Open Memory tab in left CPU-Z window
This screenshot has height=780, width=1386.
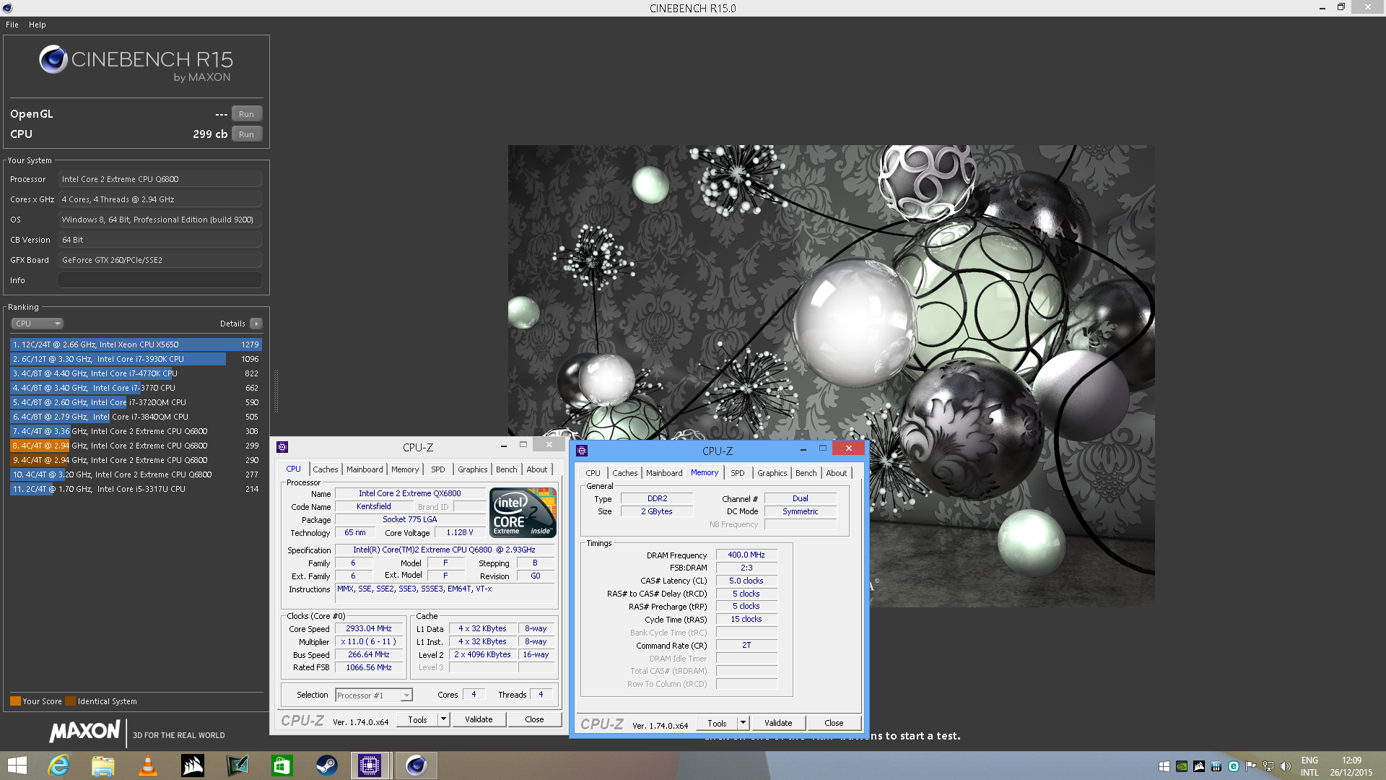click(x=405, y=469)
